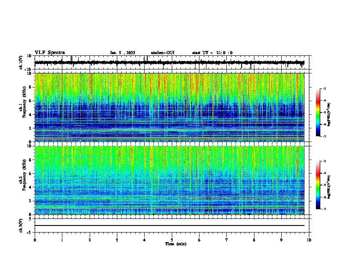The image size is (348, 269).
Task: Click the -7 label on upper color bar
Action: tap(324, 136)
